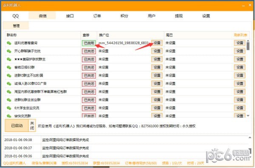Click the 已启动 button
The width and height of the screenshot is (255, 168).
17,126
